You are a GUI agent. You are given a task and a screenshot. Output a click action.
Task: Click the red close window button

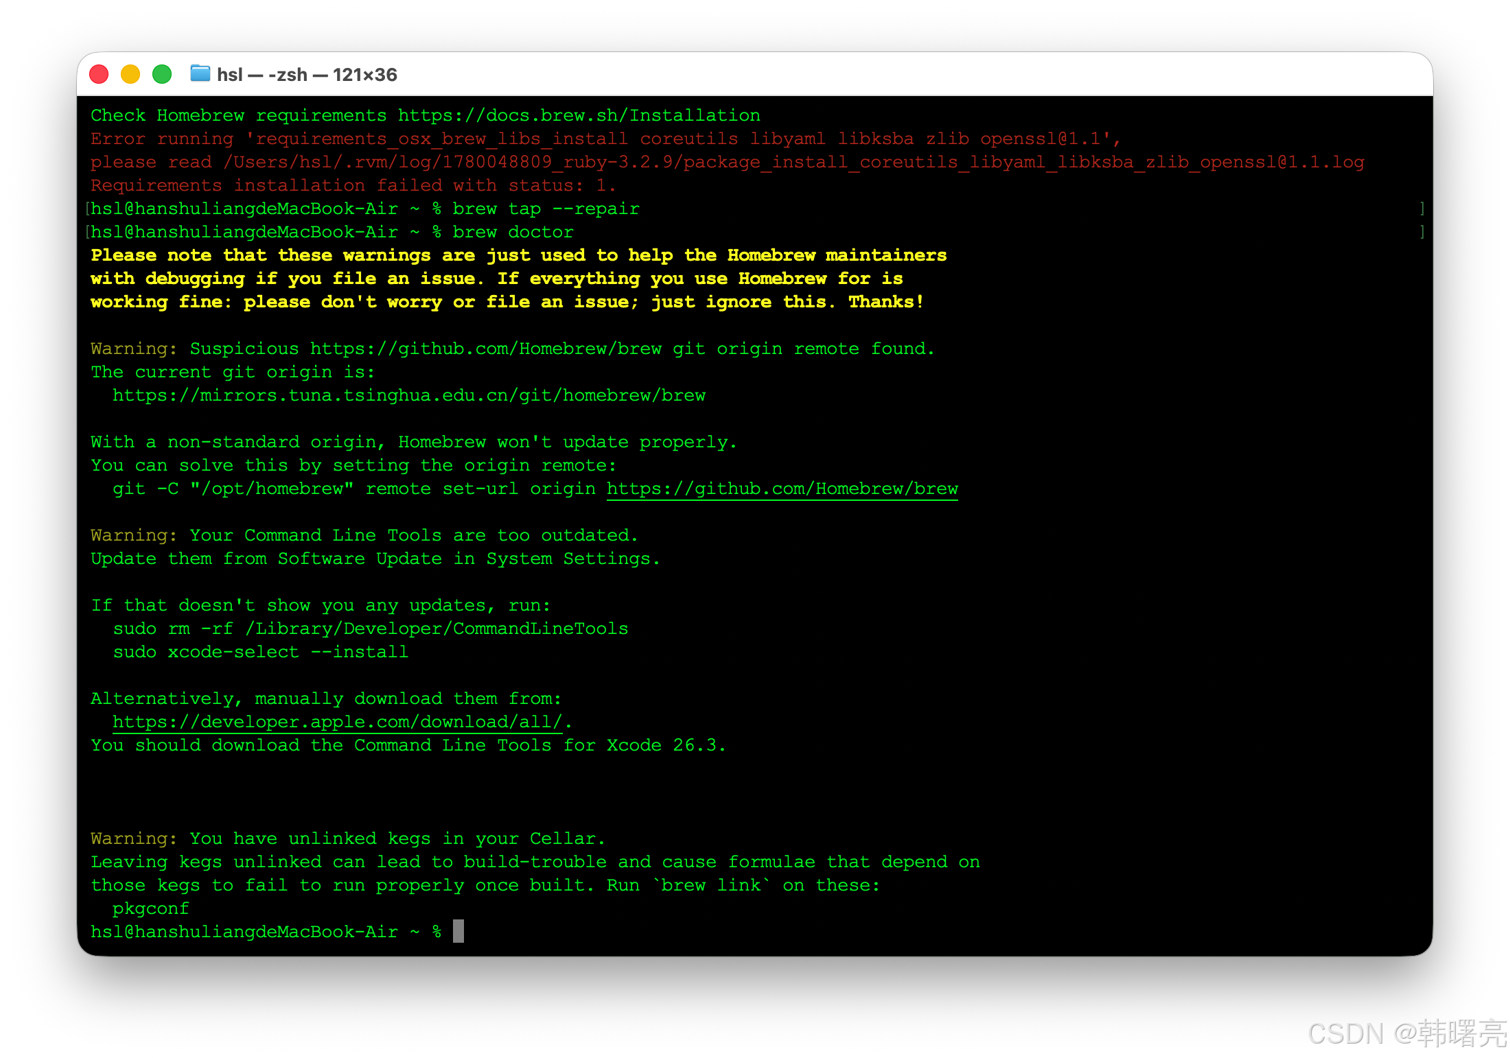(x=99, y=74)
